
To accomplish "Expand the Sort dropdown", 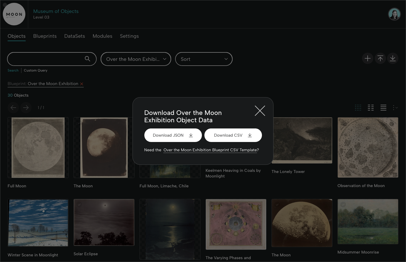I will [204, 59].
